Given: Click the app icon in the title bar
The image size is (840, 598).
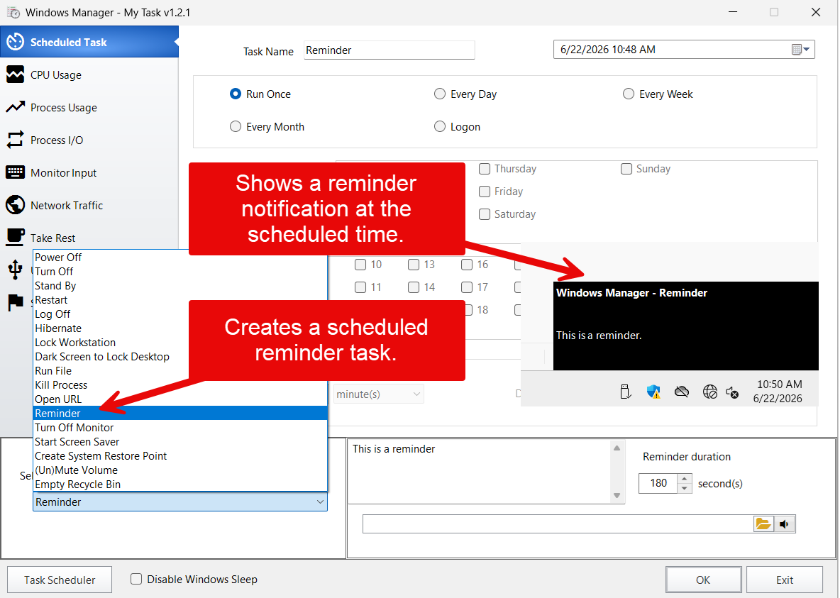Looking at the screenshot, I should point(13,12).
